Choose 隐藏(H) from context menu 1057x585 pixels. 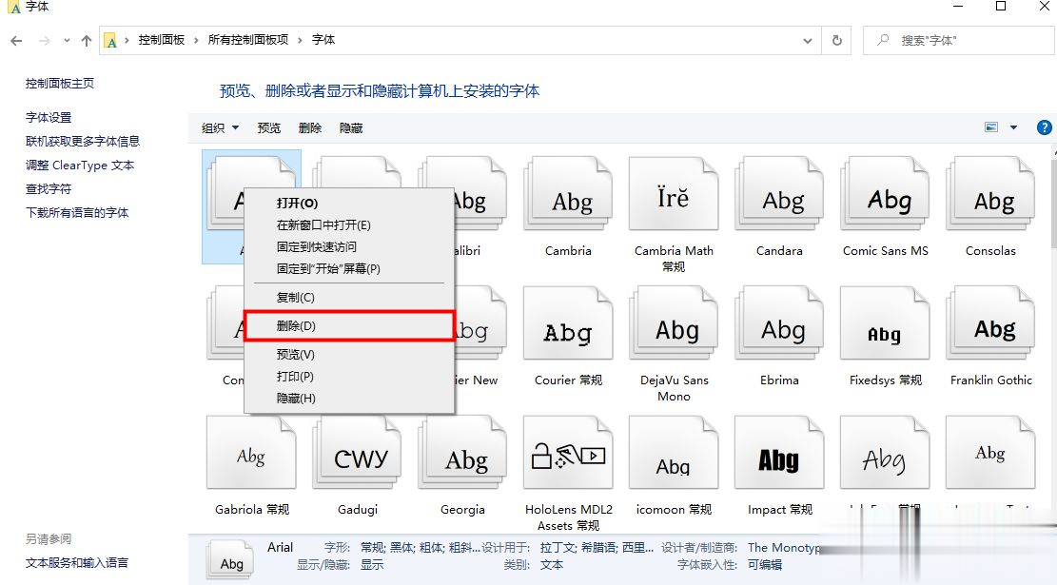pyautogui.click(x=348, y=399)
